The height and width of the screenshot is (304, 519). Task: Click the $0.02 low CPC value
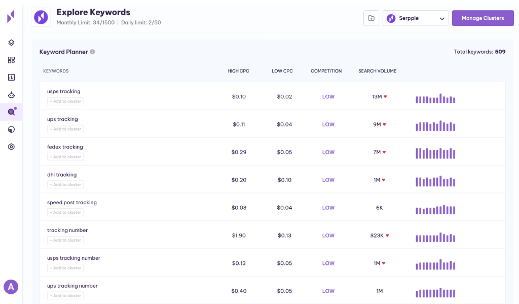coord(285,97)
